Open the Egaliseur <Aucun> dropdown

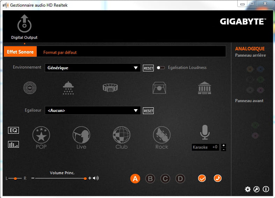[x=93, y=111]
